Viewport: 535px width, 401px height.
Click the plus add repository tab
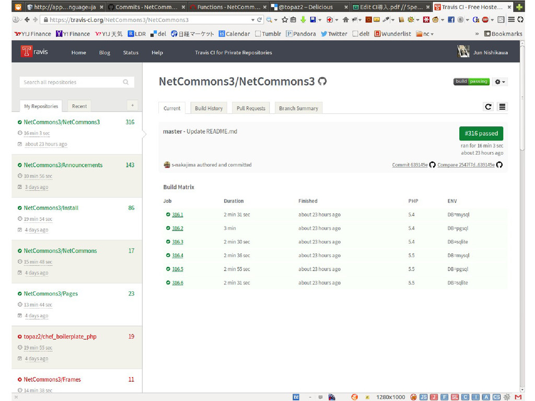[x=132, y=105]
